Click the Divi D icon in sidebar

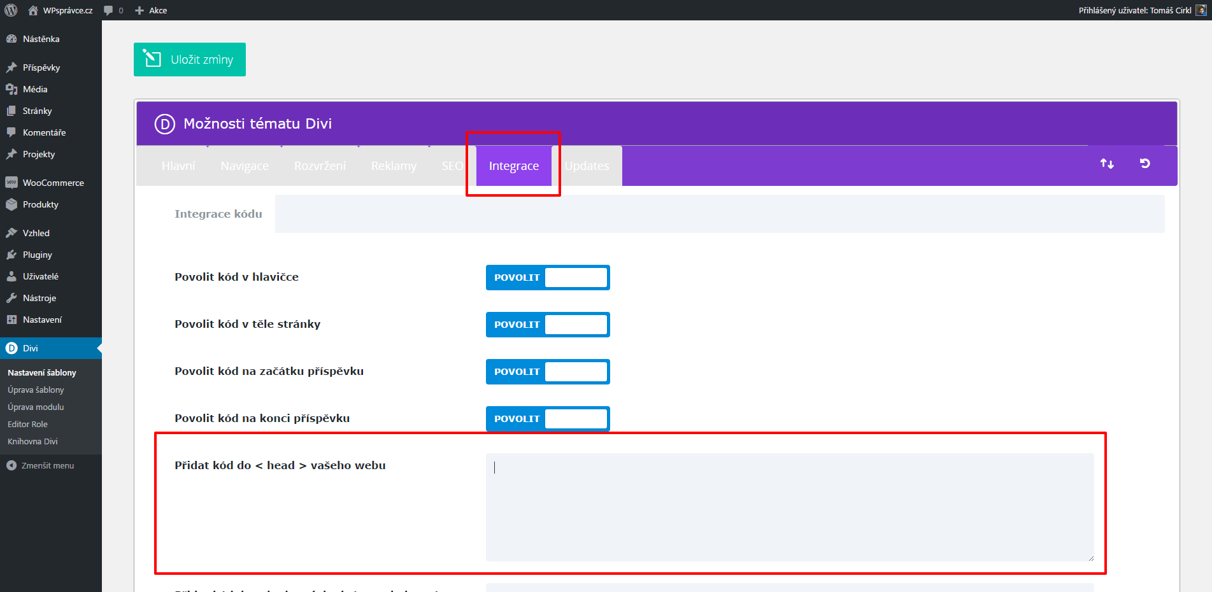pyautogui.click(x=11, y=348)
